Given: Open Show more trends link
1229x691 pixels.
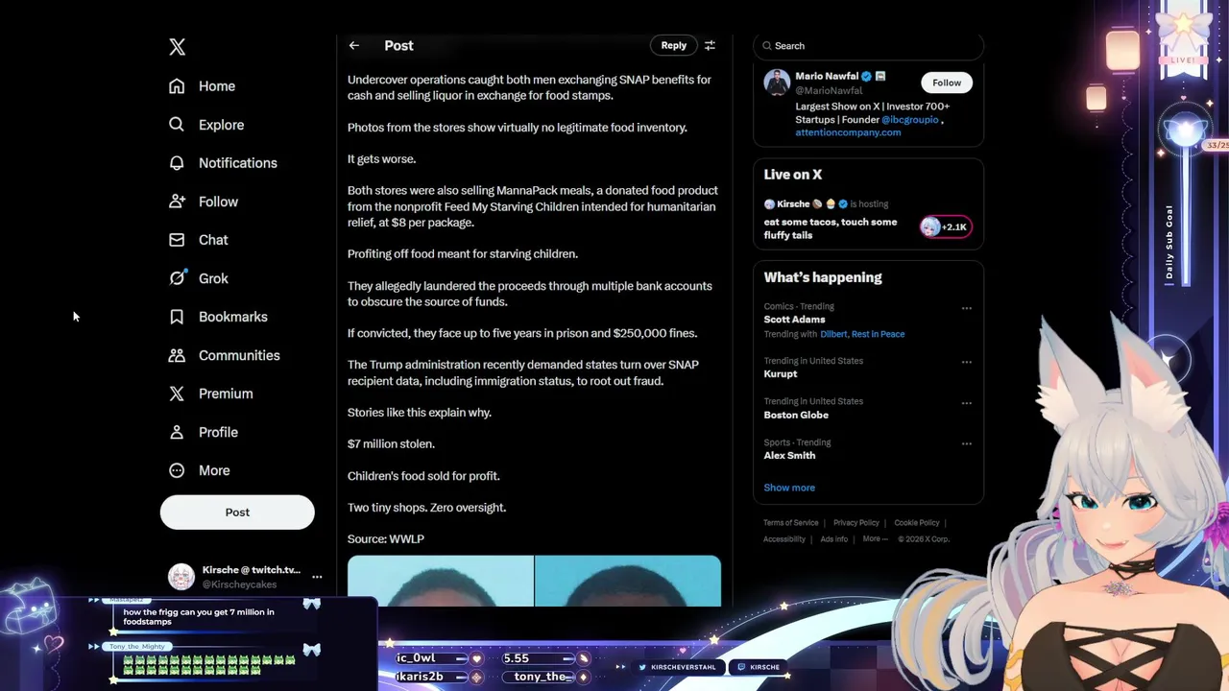Looking at the screenshot, I should pos(789,488).
